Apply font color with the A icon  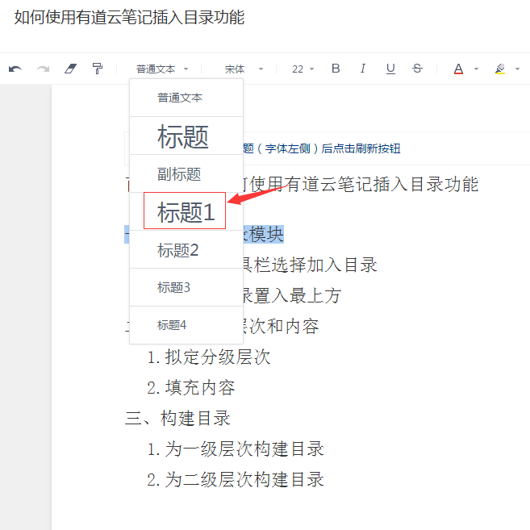click(x=458, y=69)
